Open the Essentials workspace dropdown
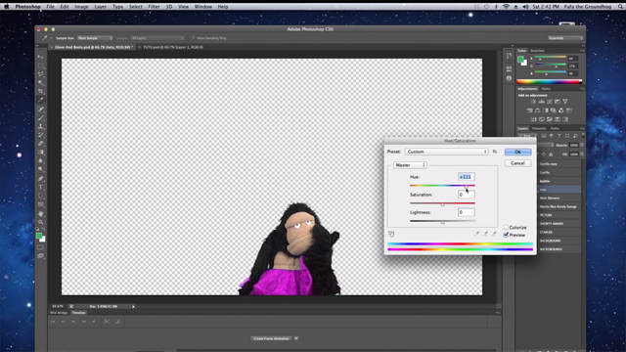 (565, 38)
